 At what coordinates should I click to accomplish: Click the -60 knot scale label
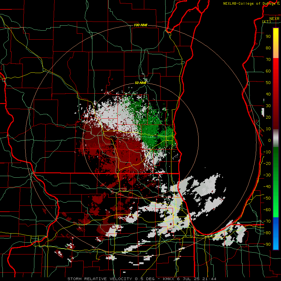[x=267, y=210]
